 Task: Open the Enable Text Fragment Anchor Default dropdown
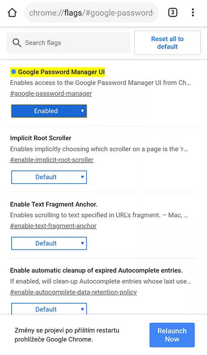[x=49, y=244]
